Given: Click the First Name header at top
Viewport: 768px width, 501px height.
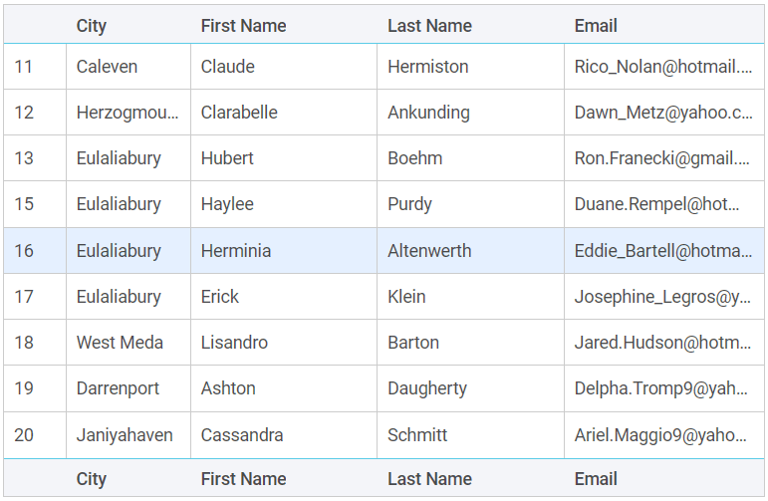Looking at the screenshot, I should 243,26.
